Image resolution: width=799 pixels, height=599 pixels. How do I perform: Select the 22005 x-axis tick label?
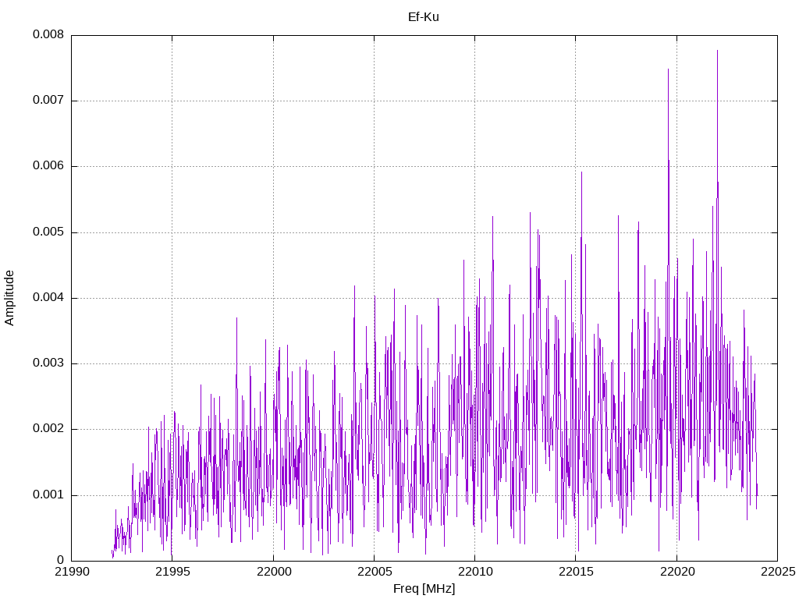[x=374, y=573]
